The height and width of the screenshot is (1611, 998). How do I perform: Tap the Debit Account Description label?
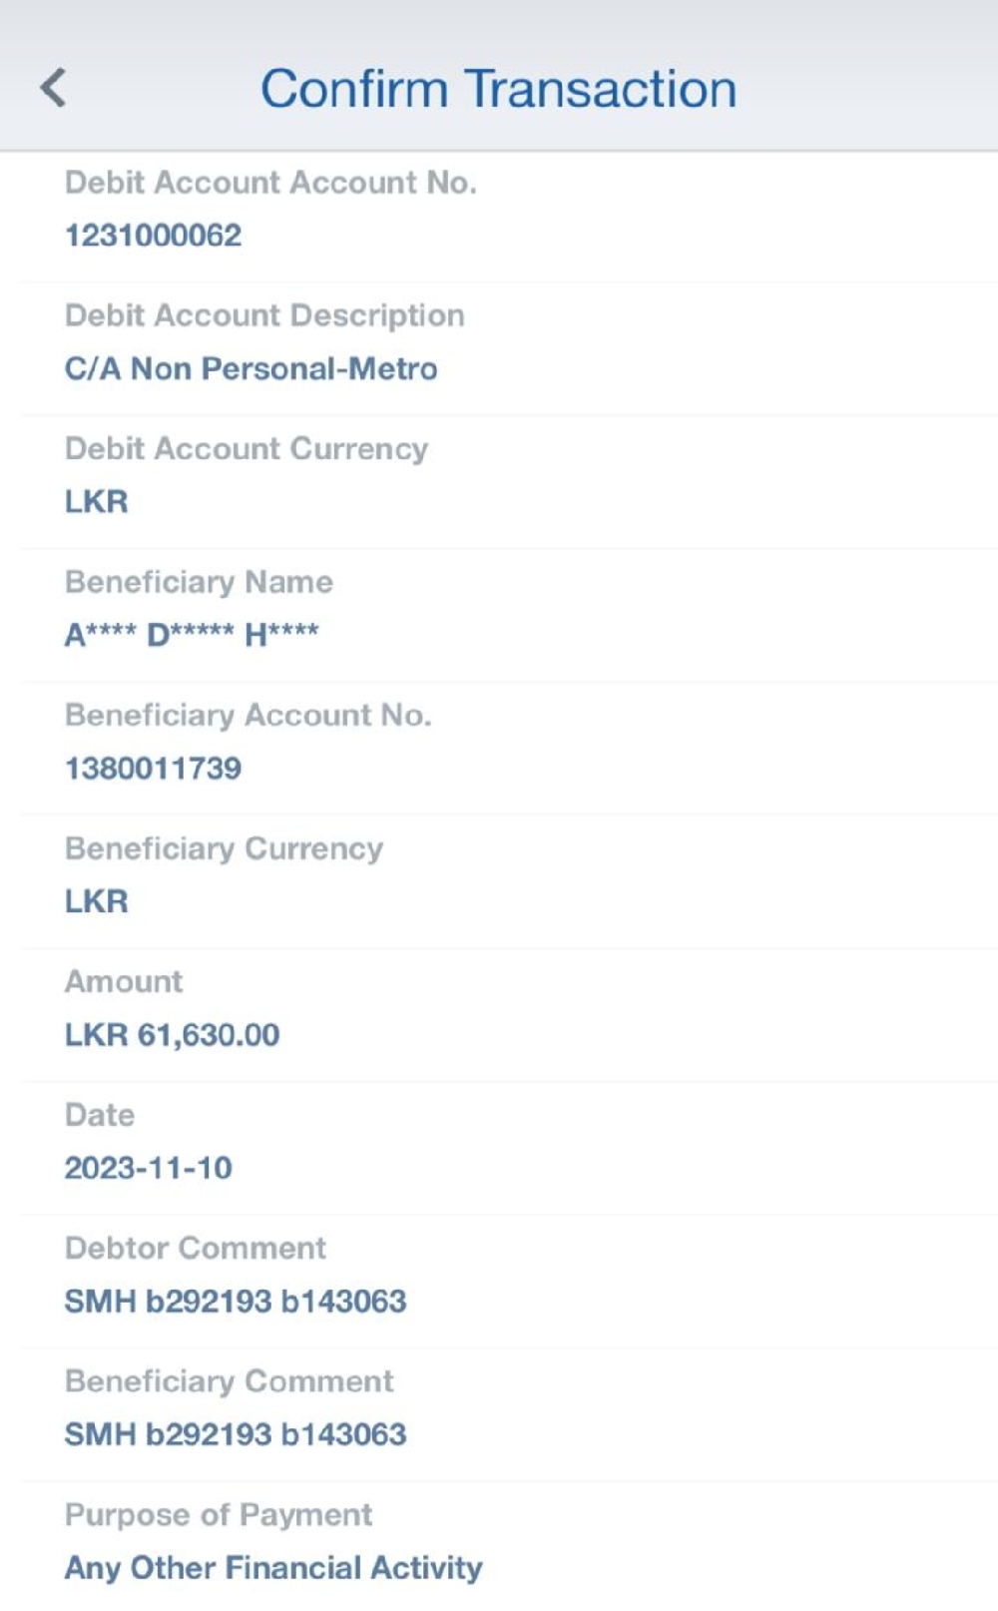[264, 315]
